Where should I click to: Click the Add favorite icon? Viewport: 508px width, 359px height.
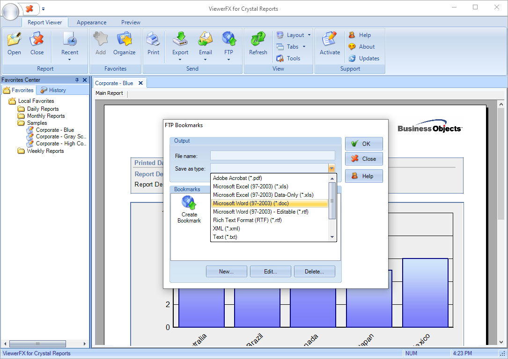(x=101, y=43)
